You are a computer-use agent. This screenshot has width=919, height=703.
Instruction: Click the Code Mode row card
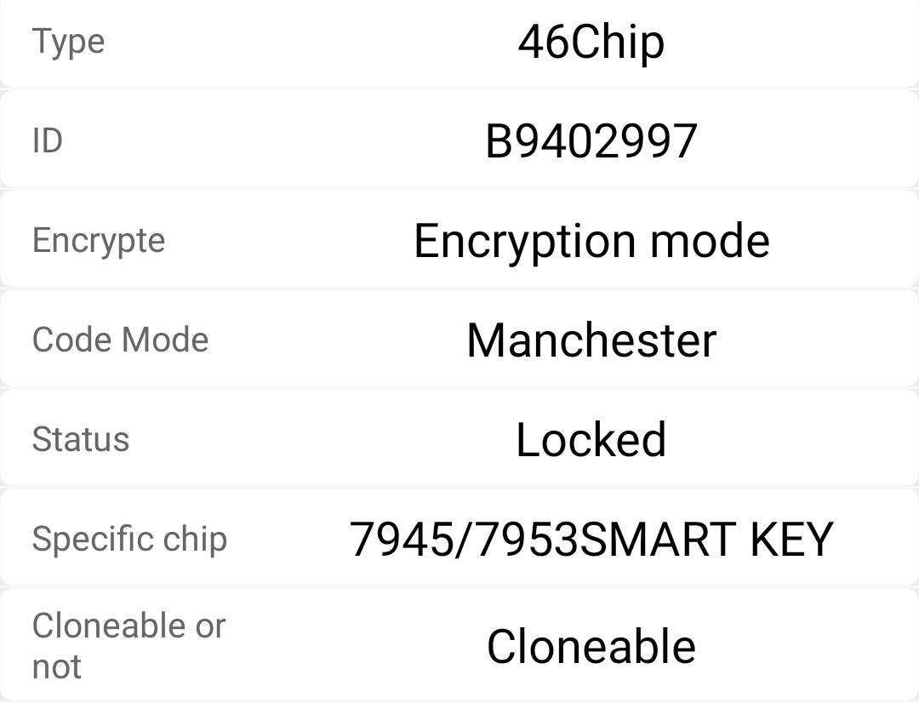[x=459, y=338]
